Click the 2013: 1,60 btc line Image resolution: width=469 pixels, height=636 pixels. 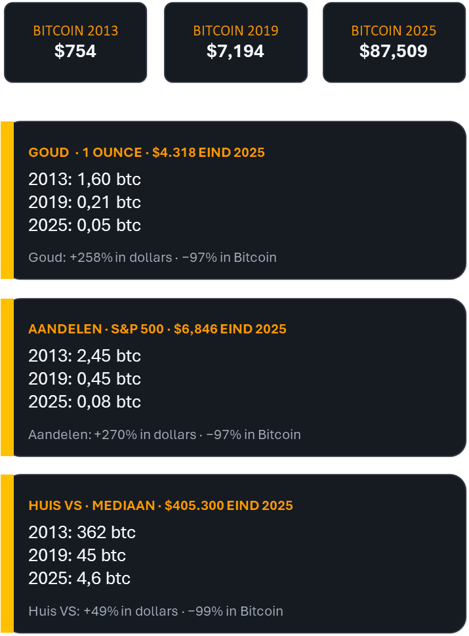pyautogui.click(x=85, y=179)
